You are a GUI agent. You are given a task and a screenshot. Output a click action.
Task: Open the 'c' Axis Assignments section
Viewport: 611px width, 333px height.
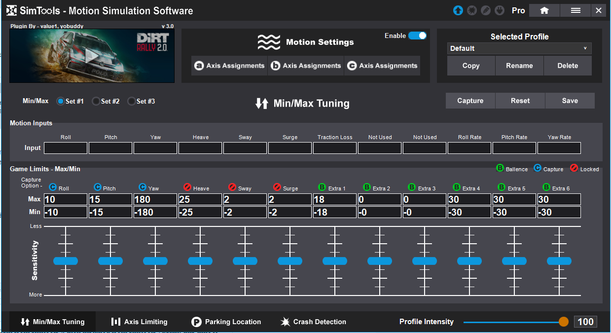click(382, 66)
